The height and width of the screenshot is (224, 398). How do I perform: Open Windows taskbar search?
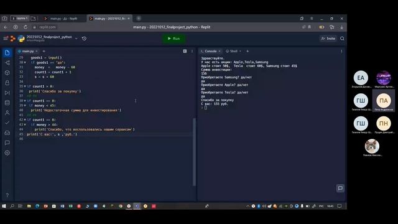click(12, 206)
